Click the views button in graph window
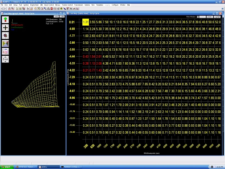The width and height of the screenshot is (225, 169). [56, 17]
